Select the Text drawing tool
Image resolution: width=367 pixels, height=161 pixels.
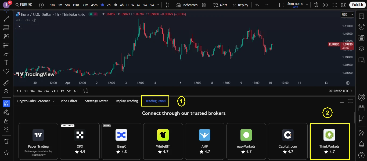click(x=6, y=62)
